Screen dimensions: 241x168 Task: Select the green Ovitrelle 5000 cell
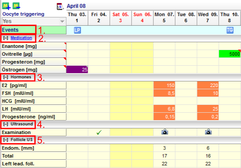click(230, 54)
